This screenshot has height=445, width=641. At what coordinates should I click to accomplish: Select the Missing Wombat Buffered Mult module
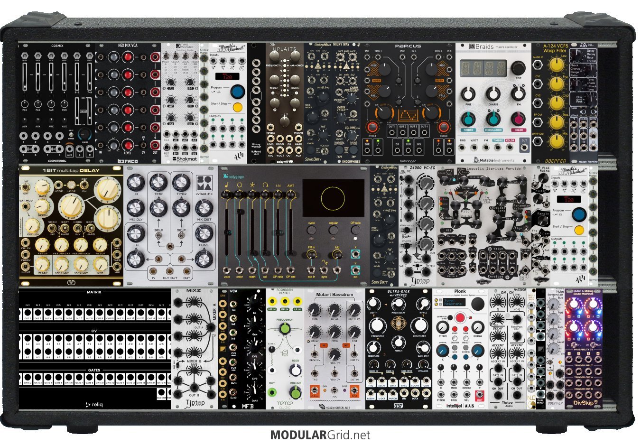[256, 103]
